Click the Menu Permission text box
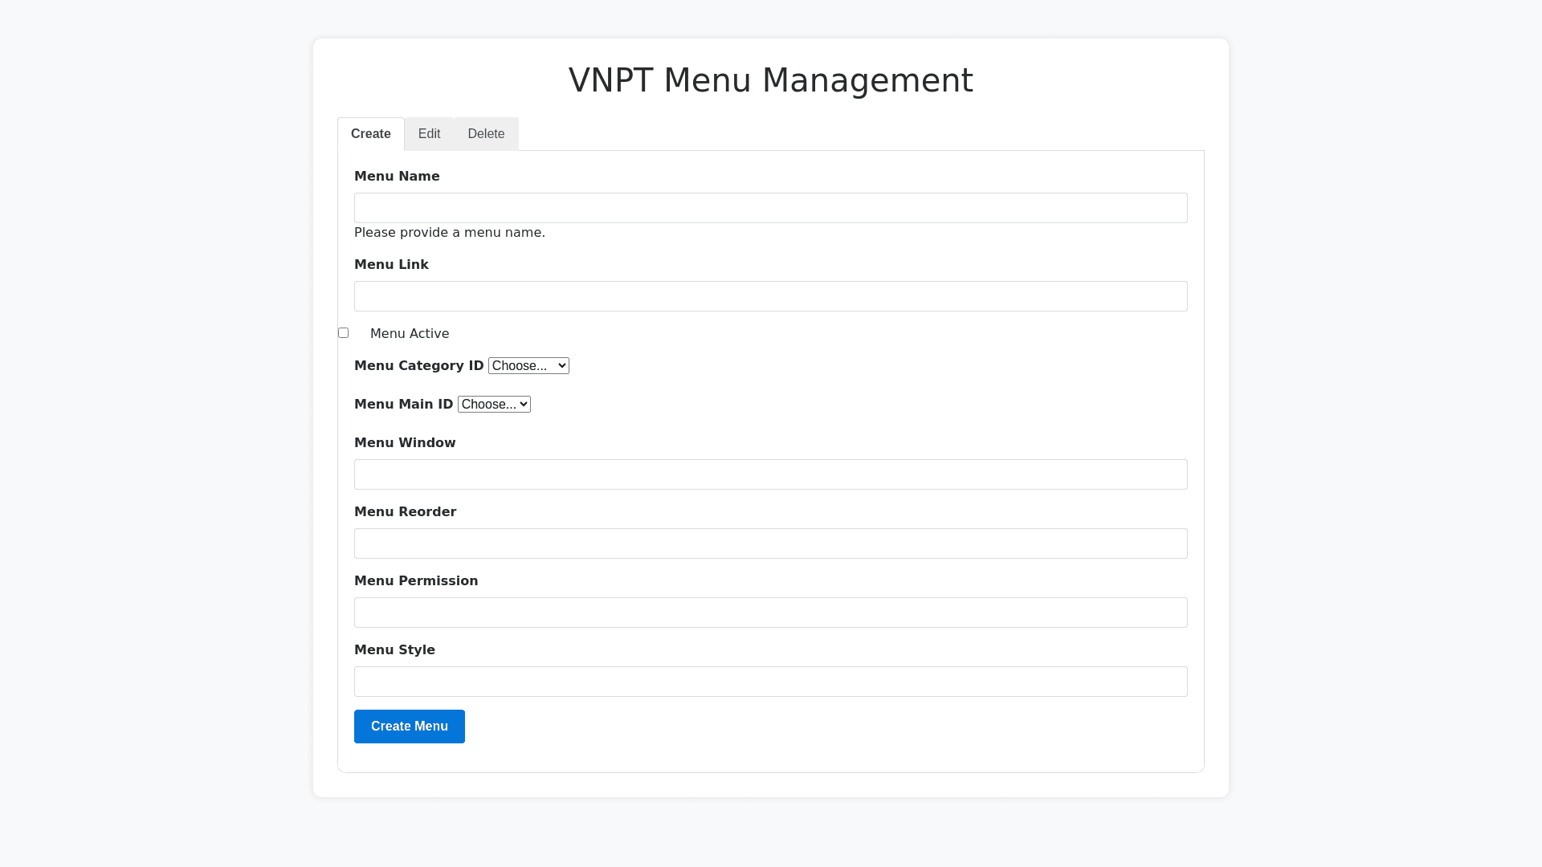The height and width of the screenshot is (867, 1542). click(x=770, y=613)
